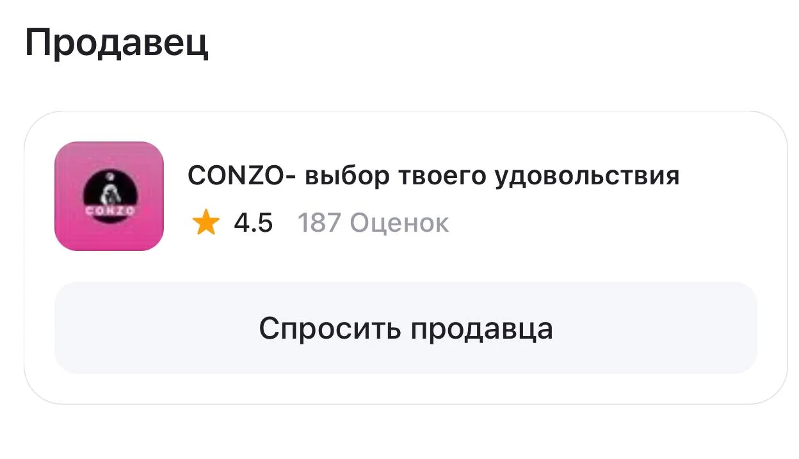The width and height of the screenshot is (799, 459).
Task: Tap the orange rating star icon
Action: 206,223
